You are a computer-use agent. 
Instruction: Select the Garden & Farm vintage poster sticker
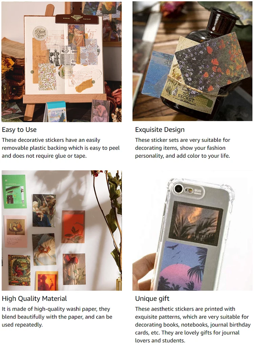pos(19,270)
